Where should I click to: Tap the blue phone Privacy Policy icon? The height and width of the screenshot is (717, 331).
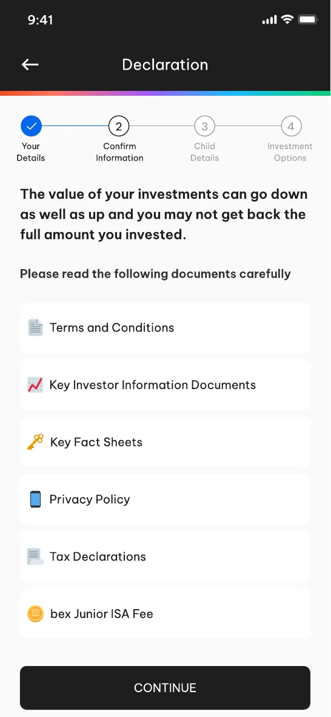(35, 499)
